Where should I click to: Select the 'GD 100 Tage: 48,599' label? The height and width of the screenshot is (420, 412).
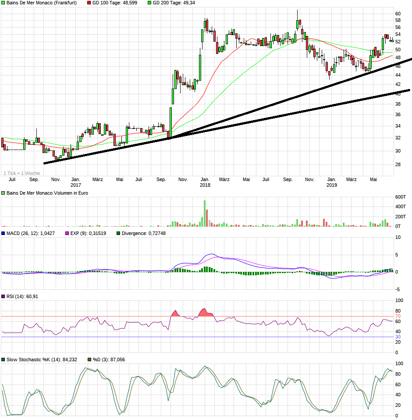click(115, 3)
